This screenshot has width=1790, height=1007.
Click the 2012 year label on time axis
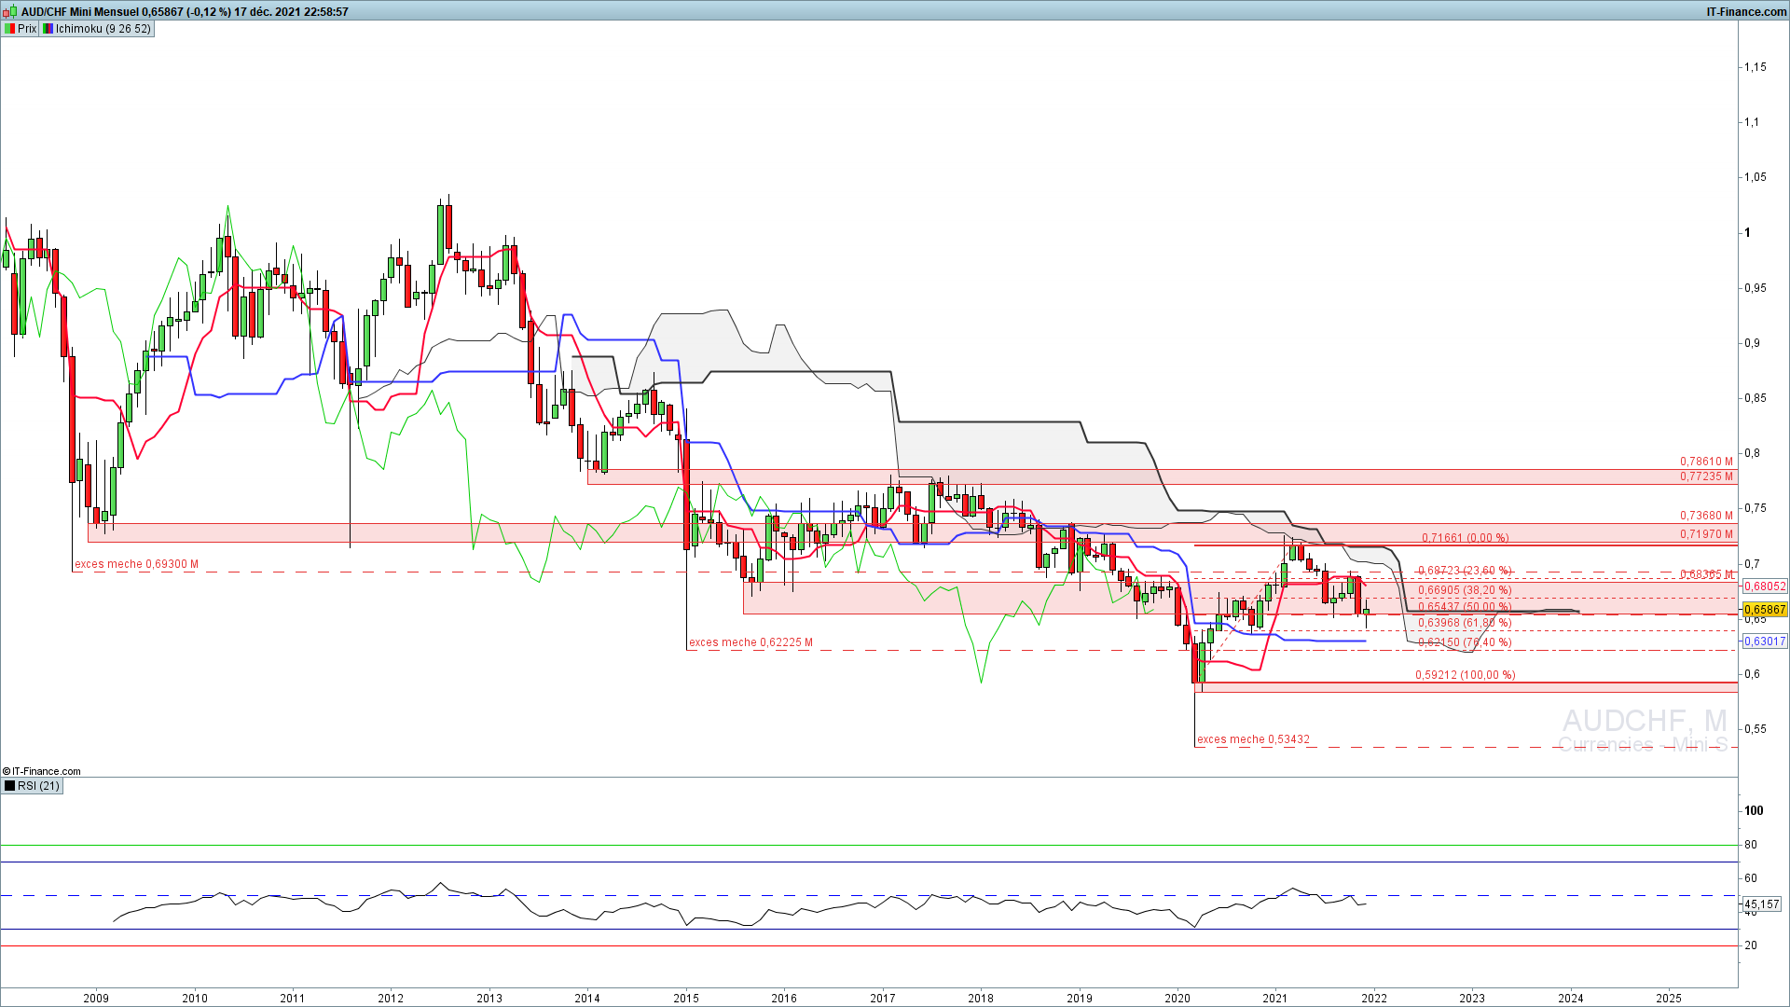click(391, 998)
